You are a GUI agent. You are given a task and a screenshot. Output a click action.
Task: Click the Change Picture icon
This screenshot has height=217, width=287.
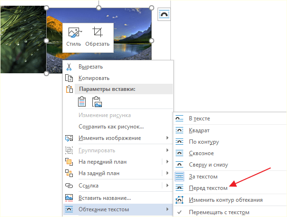(69, 138)
